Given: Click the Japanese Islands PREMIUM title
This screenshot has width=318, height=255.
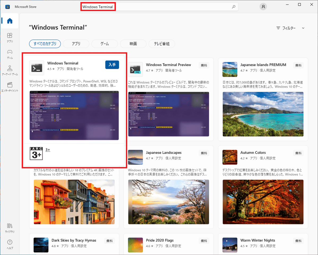Looking at the screenshot, I should (x=263, y=65).
